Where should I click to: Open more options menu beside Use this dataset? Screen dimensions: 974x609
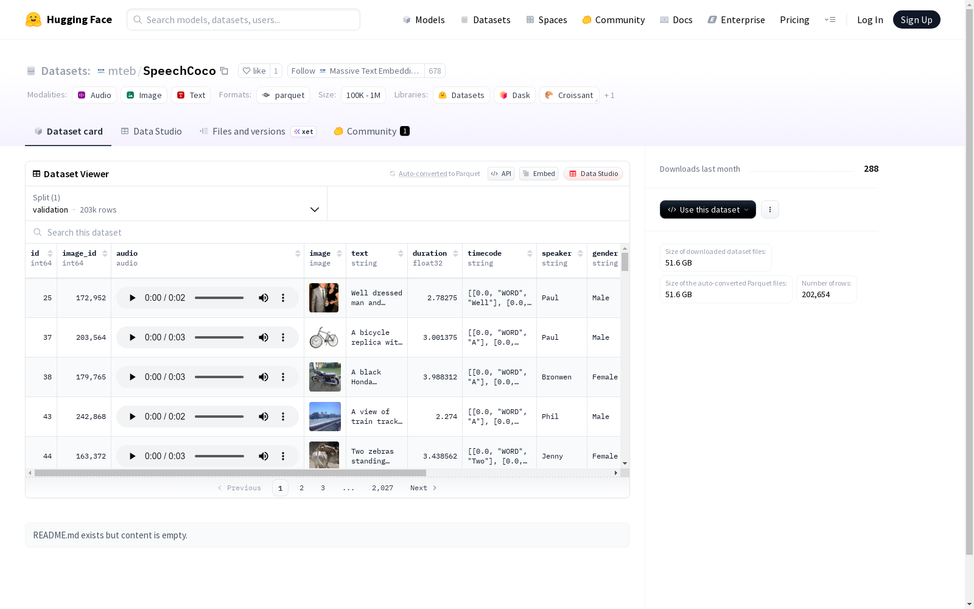click(x=770, y=209)
